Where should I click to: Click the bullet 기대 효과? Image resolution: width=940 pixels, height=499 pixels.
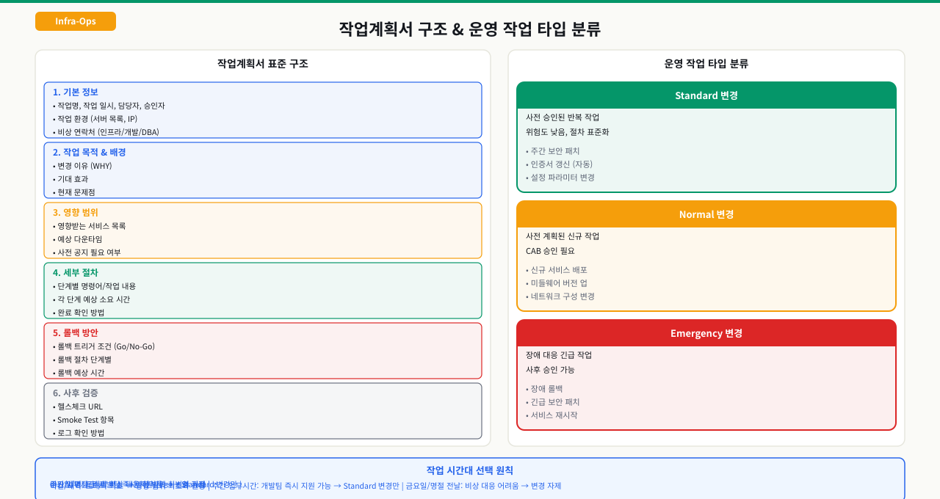[70, 179]
